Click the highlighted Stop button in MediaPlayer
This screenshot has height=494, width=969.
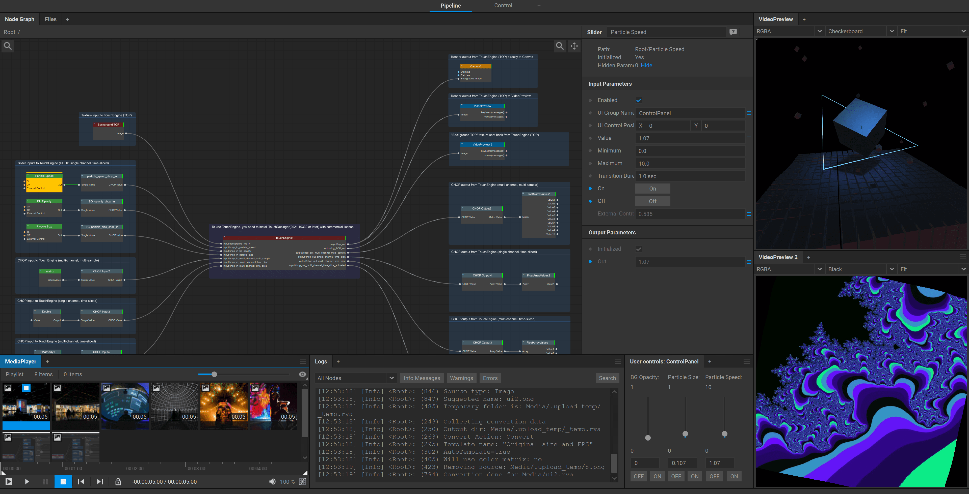tap(63, 482)
